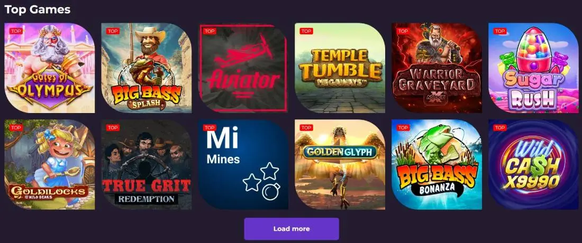
Task: Open the Aviator game tile
Action: click(243, 68)
